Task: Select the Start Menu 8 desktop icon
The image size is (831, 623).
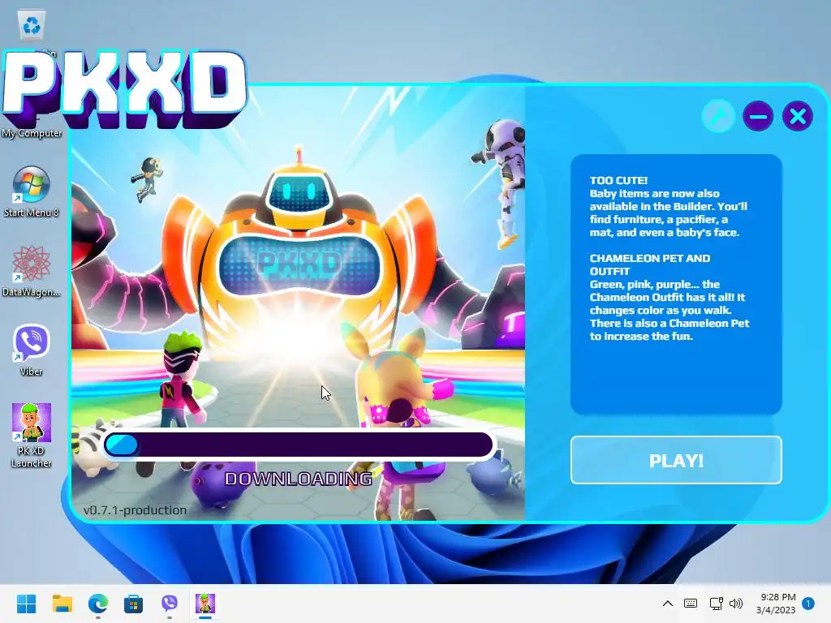Action: pyautogui.click(x=32, y=191)
